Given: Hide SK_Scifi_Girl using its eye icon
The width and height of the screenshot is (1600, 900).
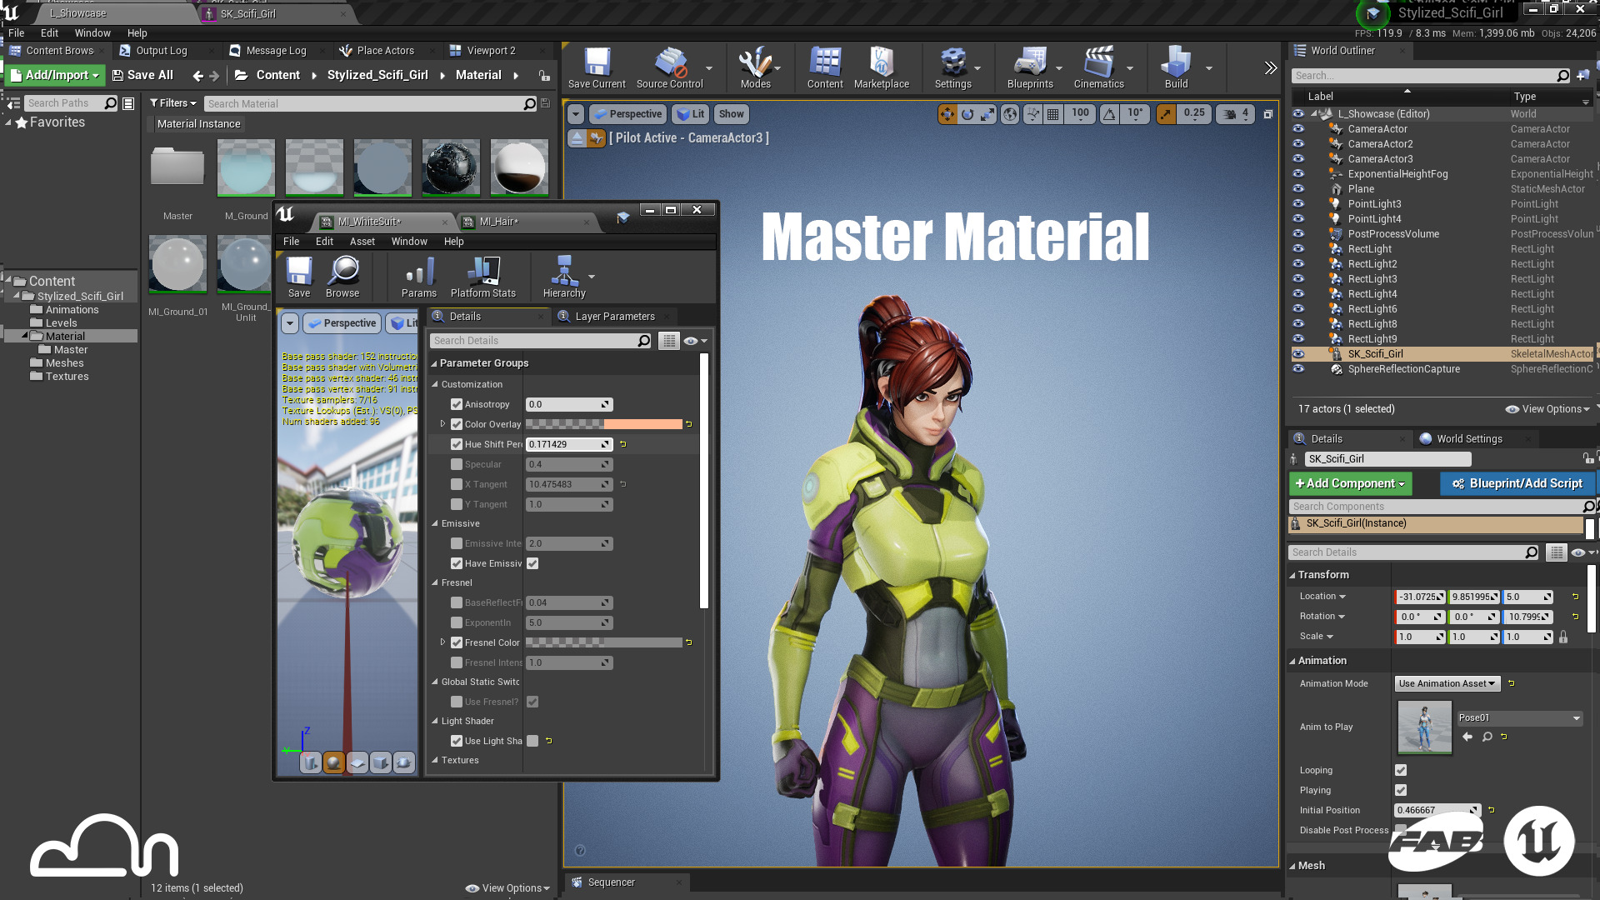Looking at the screenshot, I should [x=1298, y=354].
